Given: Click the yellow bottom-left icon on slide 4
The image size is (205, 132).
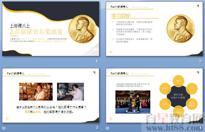Looking at the screenshot, I should tap(111, 118).
